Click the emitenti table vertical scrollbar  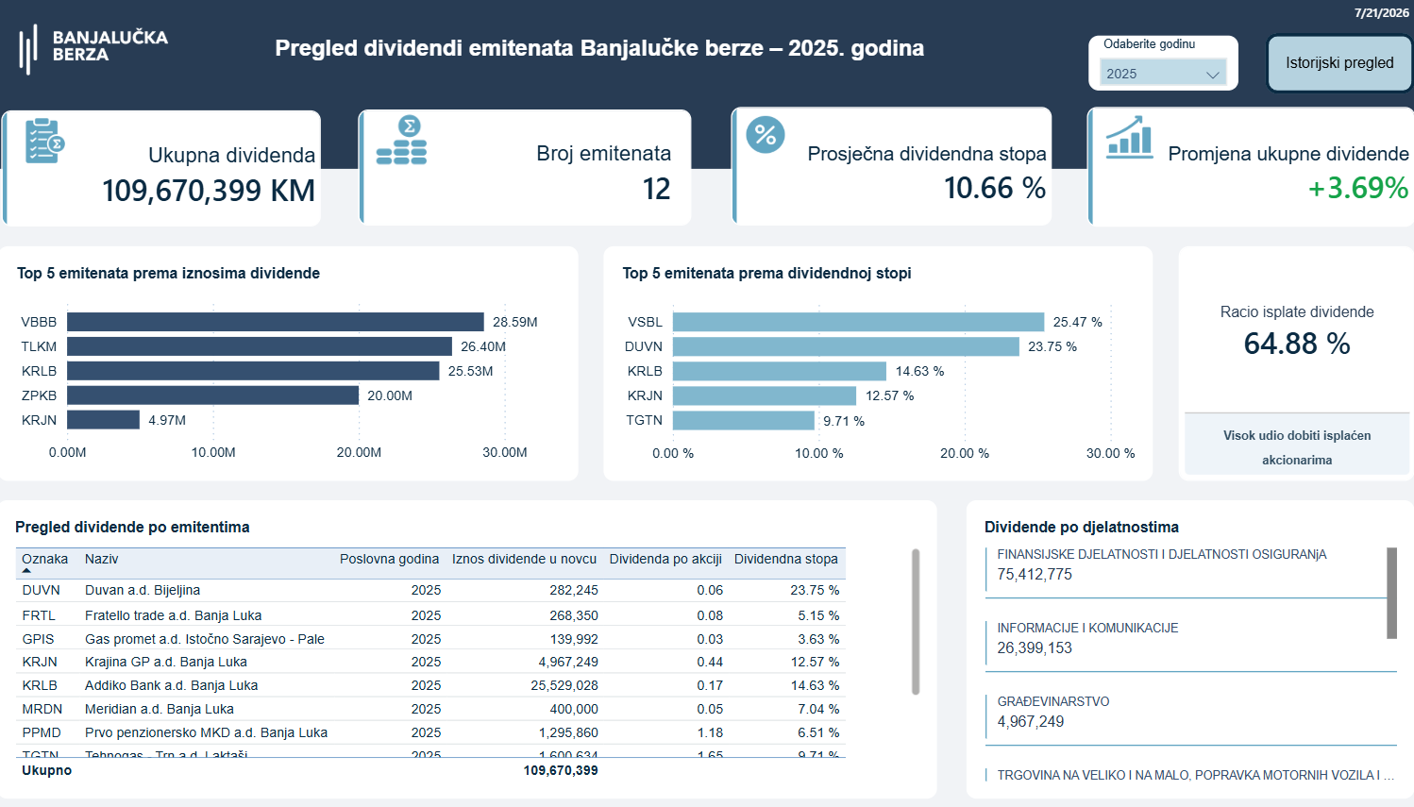[916, 622]
